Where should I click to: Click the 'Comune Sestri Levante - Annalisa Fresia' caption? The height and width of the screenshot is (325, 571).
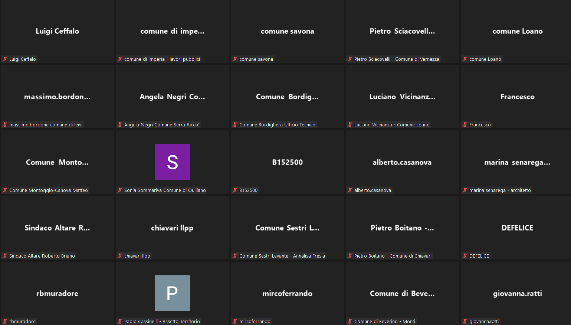click(282, 256)
